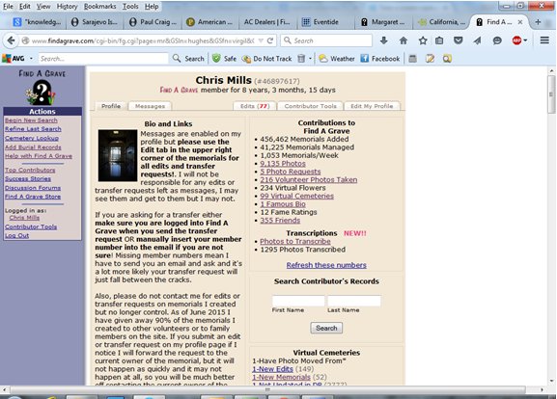Click the Do Not Track icon
The height and width of the screenshot is (399, 557).
[266, 59]
